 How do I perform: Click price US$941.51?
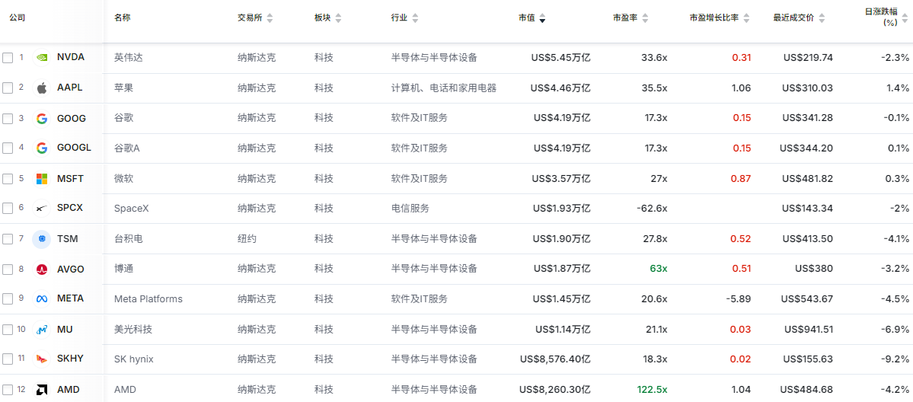point(808,329)
